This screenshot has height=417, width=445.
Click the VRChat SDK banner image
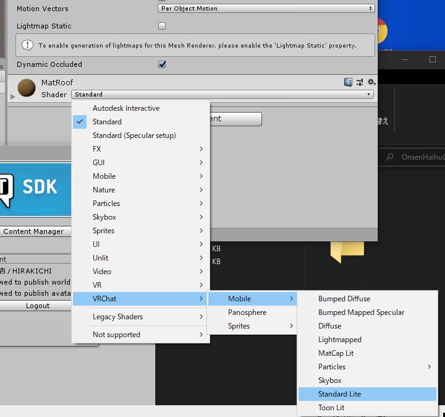point(35,190)
